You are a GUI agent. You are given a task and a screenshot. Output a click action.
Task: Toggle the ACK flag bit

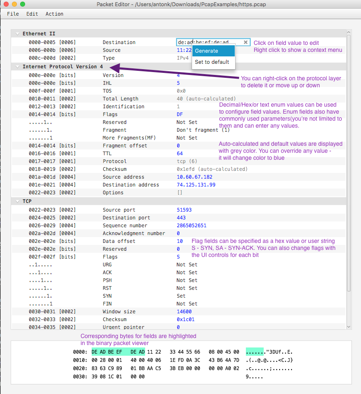187,273
